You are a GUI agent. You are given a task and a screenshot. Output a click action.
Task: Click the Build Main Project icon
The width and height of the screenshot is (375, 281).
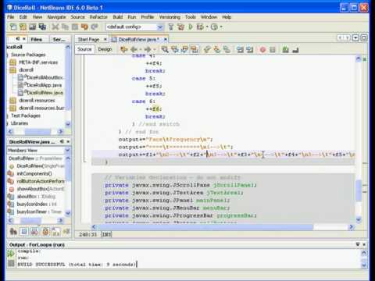pos(171,27)
